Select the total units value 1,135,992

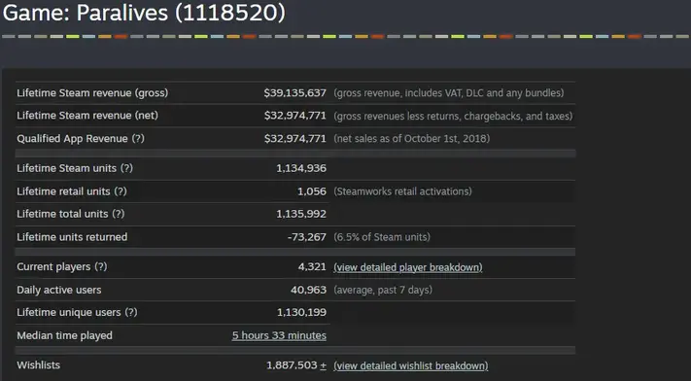301,214
